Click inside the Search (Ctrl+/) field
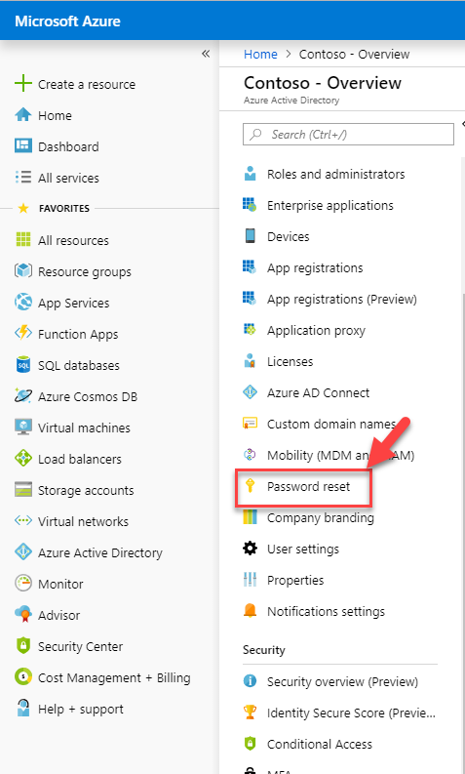Screen dimensions: 465x774 pyautogui.click(x=348, y=135)
